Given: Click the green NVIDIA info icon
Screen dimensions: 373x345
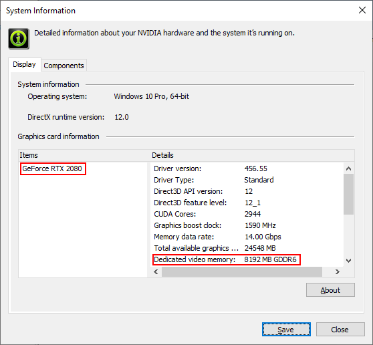Looking at the screenshot, I should tap(19, 39).
